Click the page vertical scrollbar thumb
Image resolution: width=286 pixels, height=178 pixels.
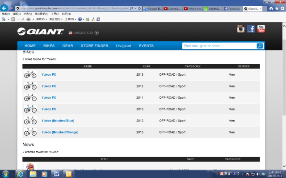point(284,77)
